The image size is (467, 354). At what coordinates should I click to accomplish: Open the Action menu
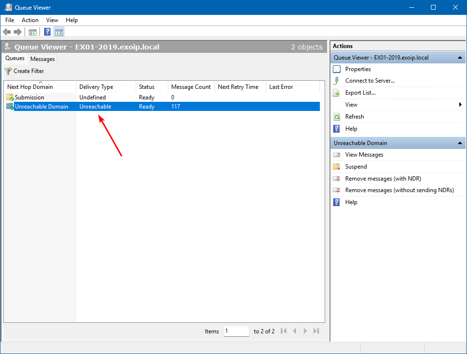[30, 20]
